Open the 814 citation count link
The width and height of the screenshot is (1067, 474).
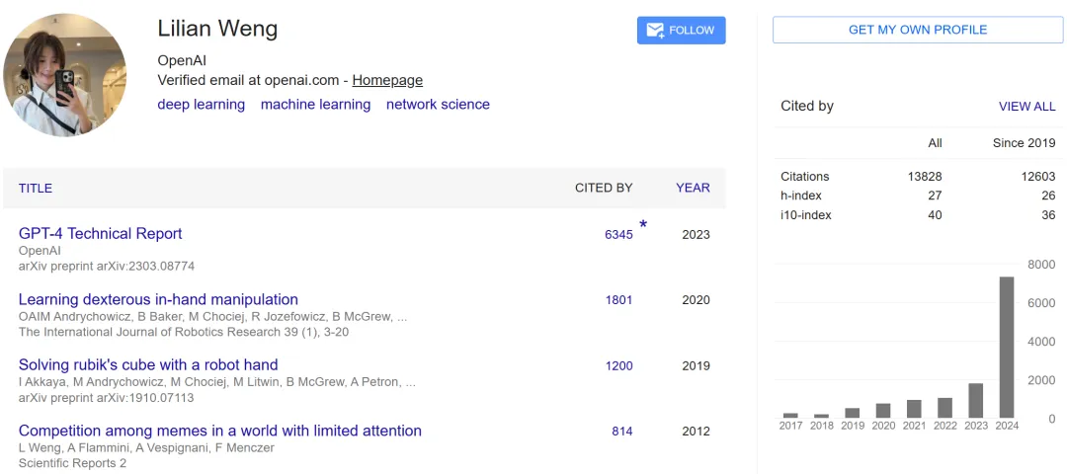[622, 432]
